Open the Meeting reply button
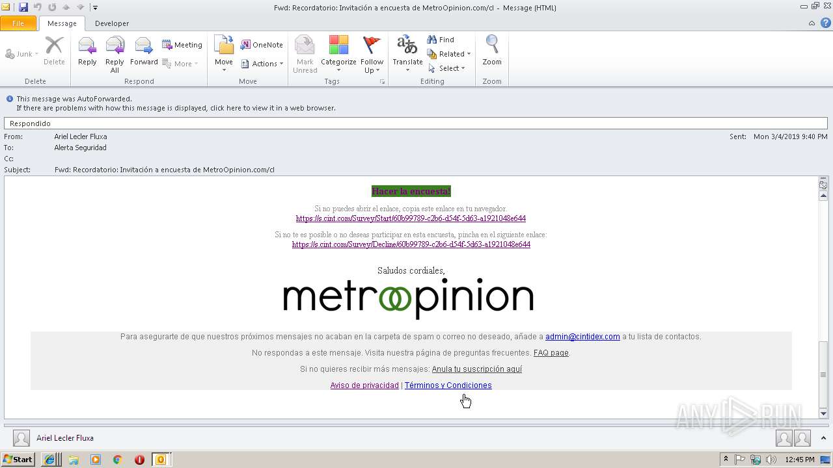This screenshot has height=468, width=833. (x=182, y=45)
